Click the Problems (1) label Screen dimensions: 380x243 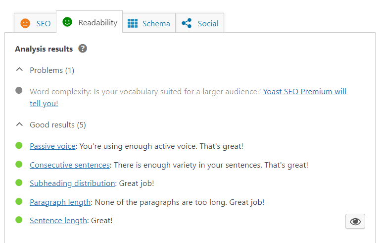tap(52, 70)
